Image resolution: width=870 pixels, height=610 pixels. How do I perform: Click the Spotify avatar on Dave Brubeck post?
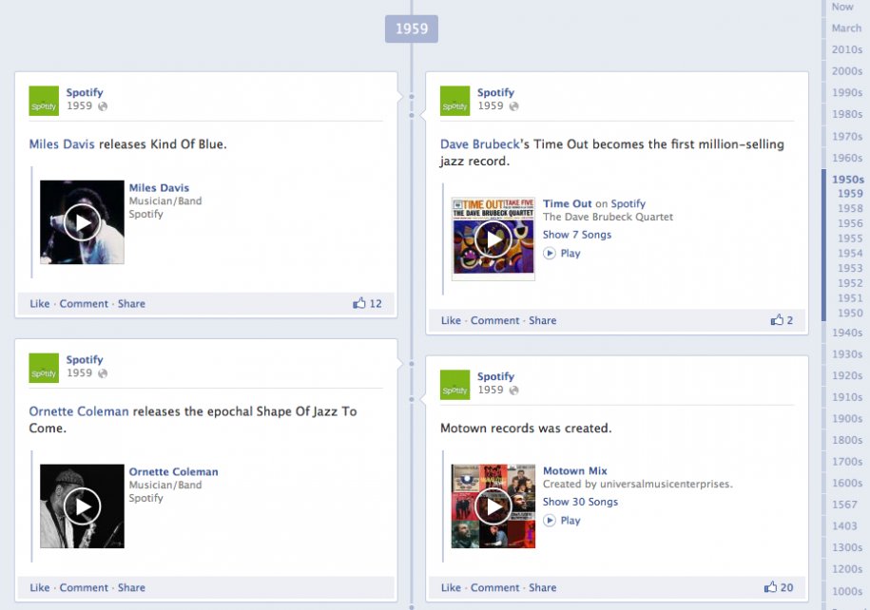coord(455,101)
